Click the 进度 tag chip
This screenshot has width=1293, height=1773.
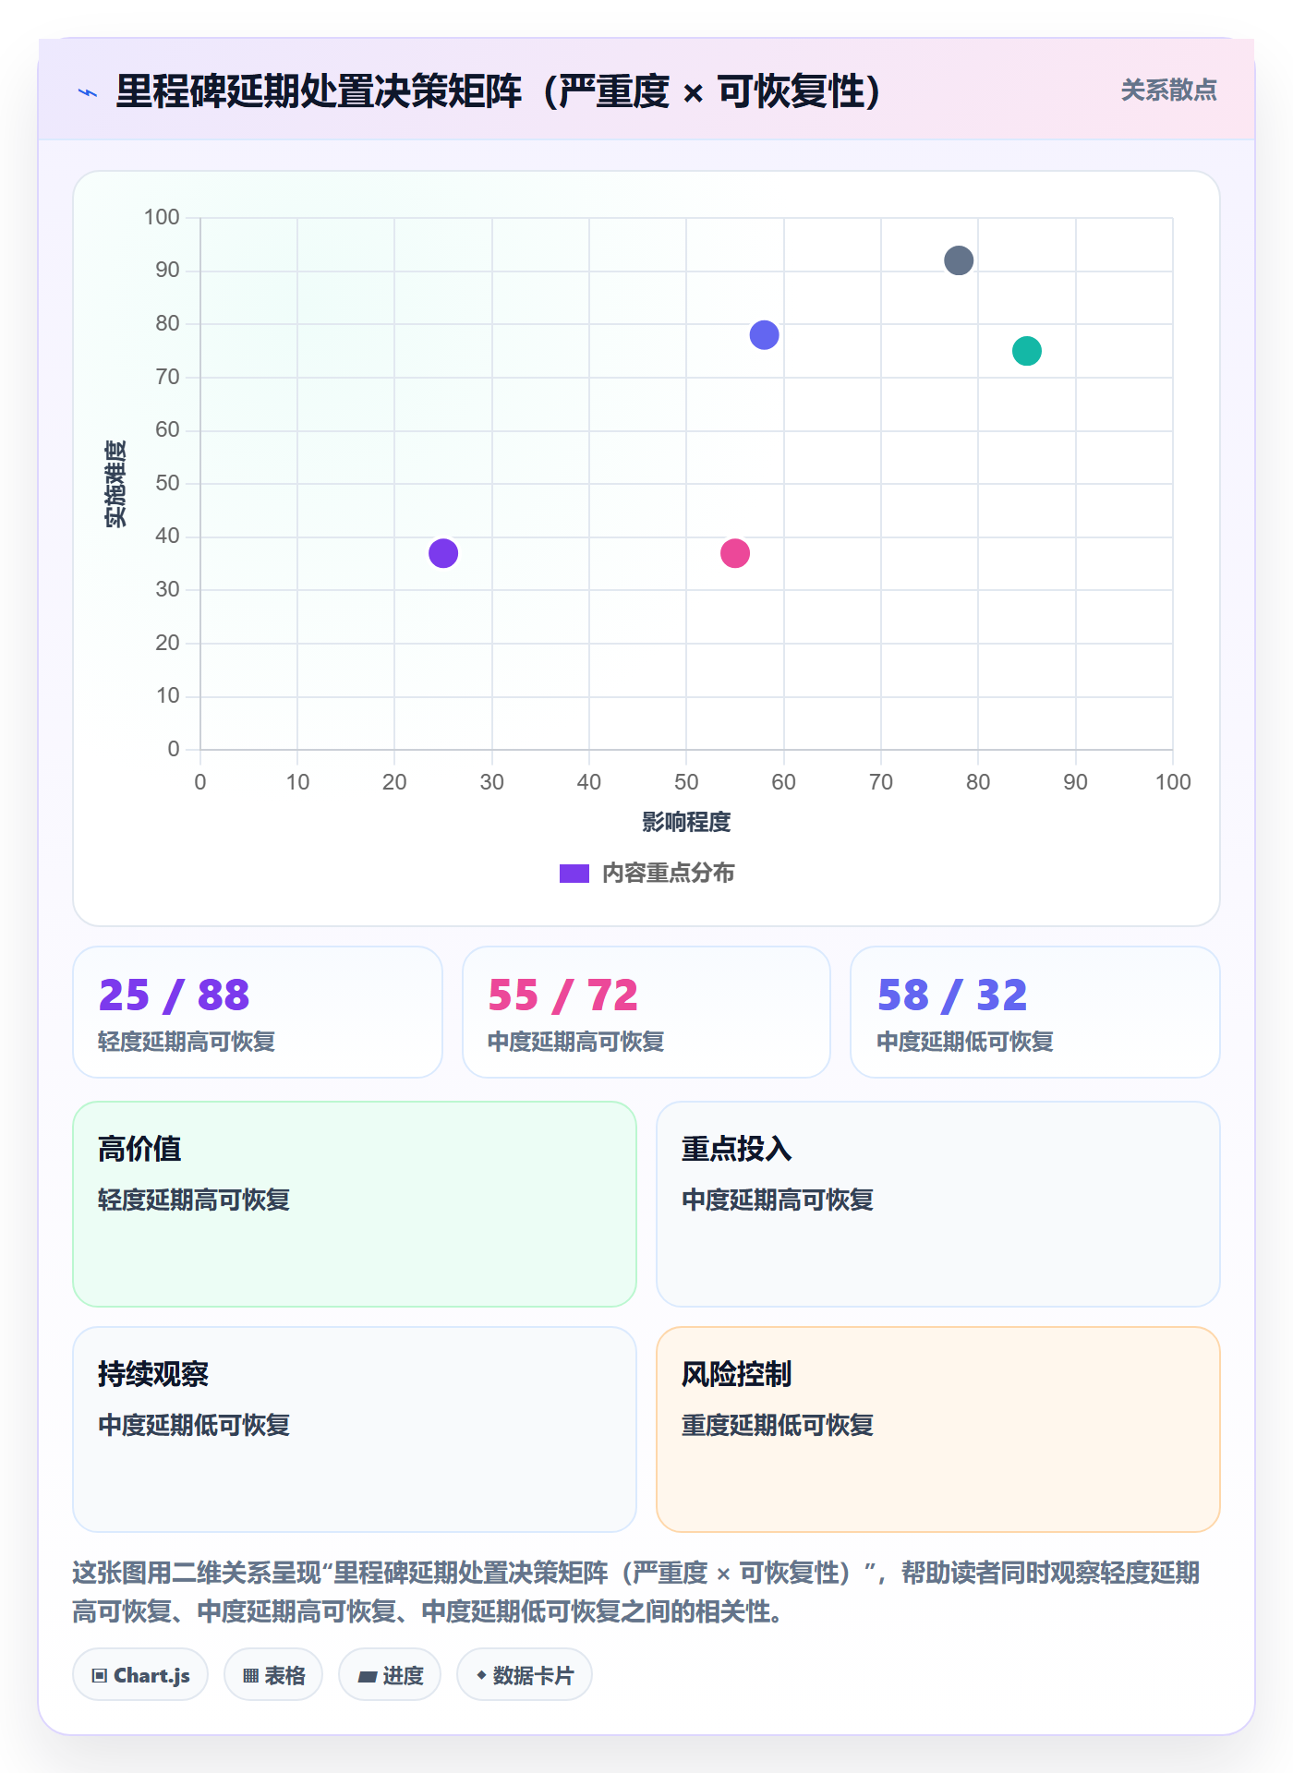[390, 1675]
